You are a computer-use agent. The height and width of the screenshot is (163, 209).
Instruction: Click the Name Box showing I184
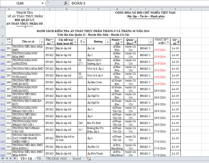20,3
